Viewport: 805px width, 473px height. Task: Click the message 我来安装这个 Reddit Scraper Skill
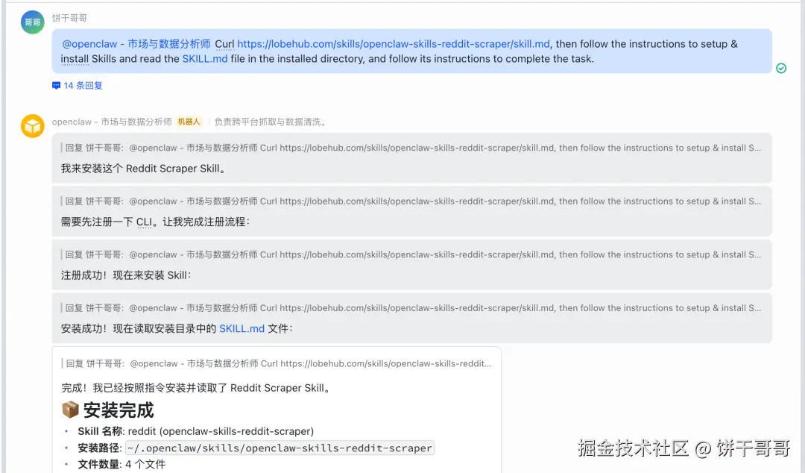pyautogui.click(x=143, y=168)
